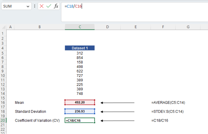Click the =AVERAGE(C5:C14) formula text cell
This screenshot has width=208, height=134.
pos(168,103)
